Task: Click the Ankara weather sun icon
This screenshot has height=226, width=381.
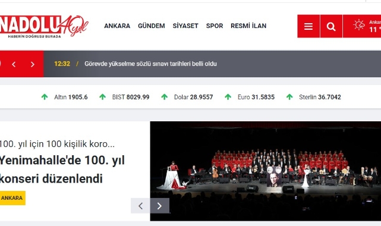Action: pos(359,25)
